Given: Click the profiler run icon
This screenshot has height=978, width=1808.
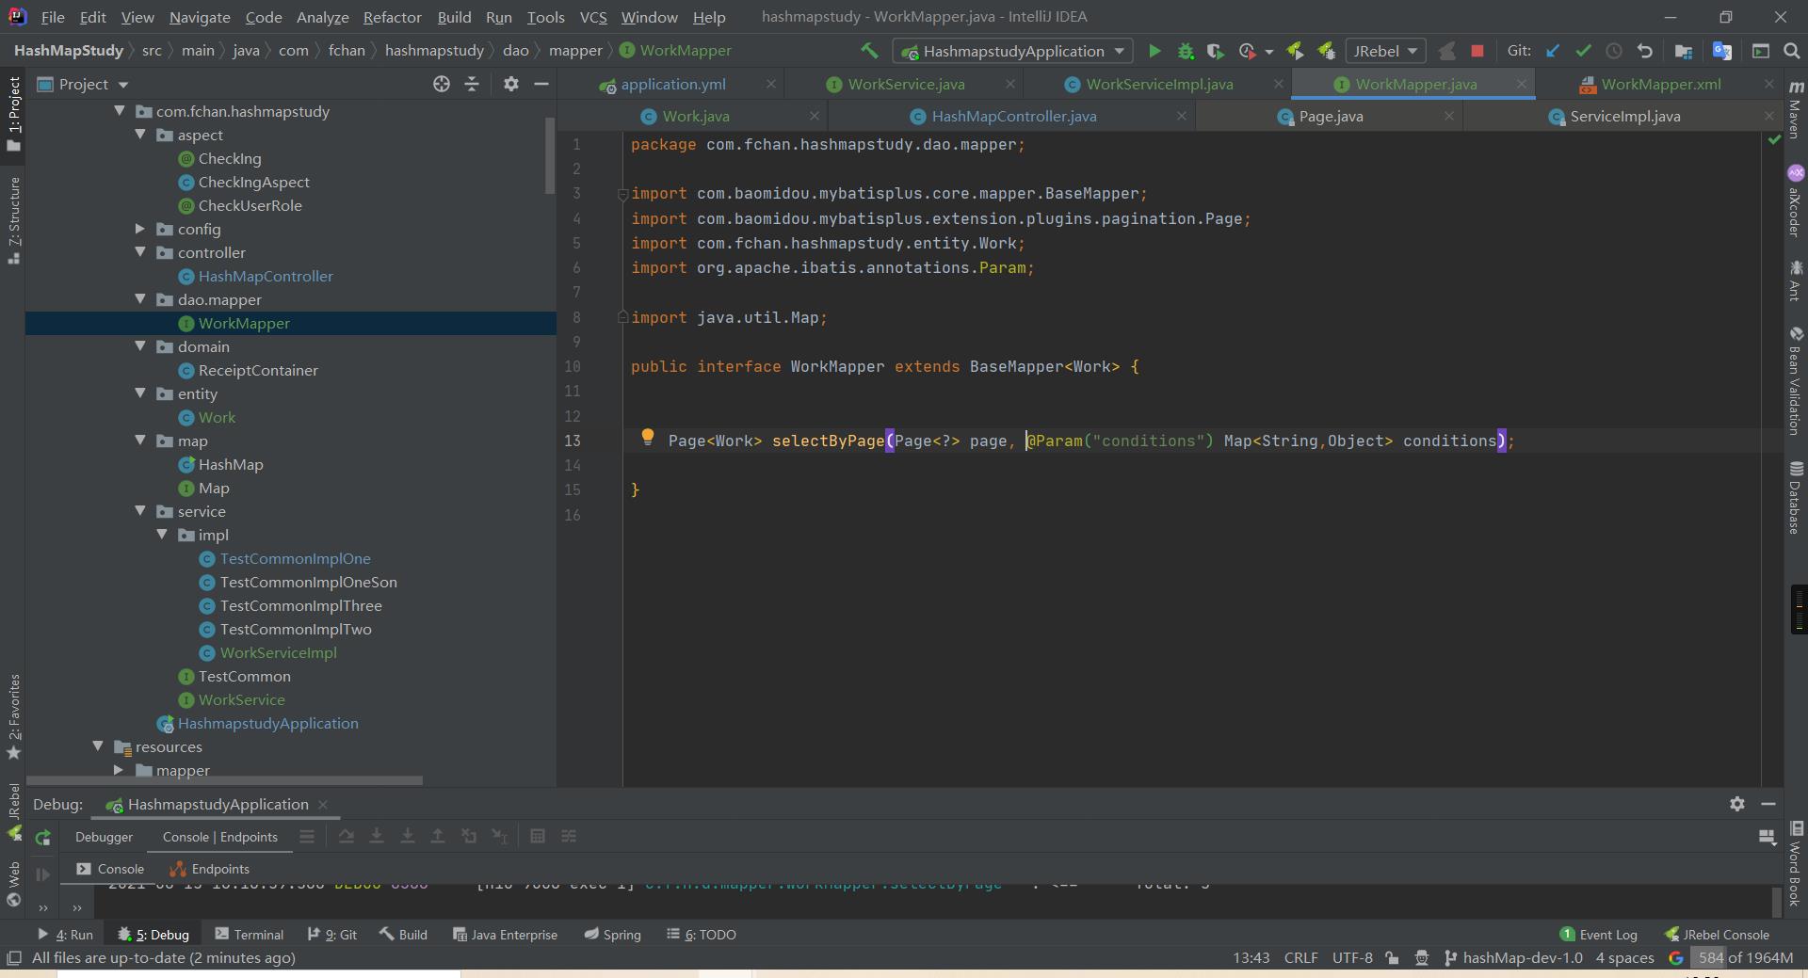Looking at the screenshot, I should [x=1248, y=51].
